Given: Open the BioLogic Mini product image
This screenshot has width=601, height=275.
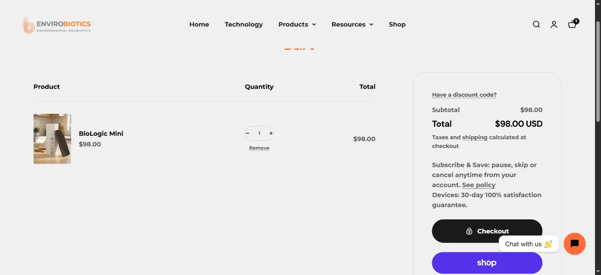Looking at the screenshot, I should click(x=52, y=139).
